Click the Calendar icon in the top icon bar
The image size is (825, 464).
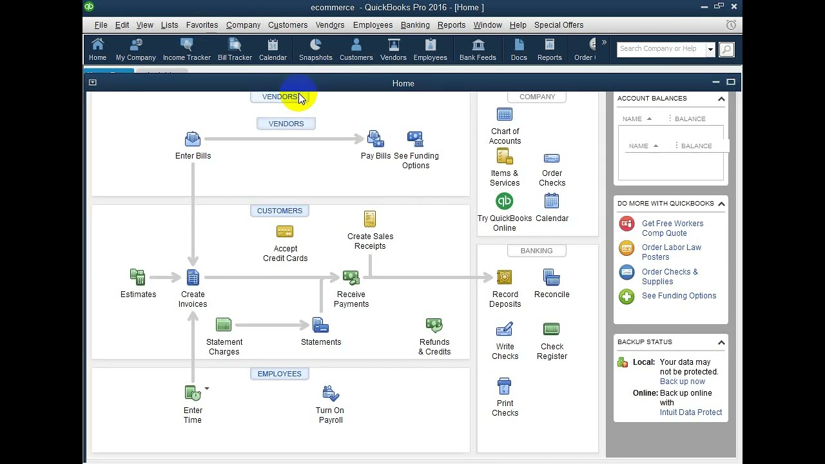[x=273, y=50]
